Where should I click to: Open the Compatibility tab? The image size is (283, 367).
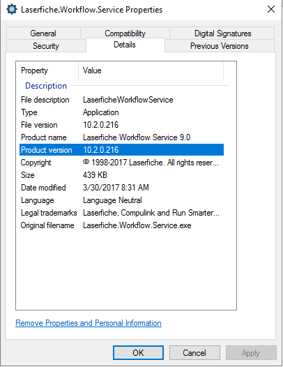(x=125, y=33)
